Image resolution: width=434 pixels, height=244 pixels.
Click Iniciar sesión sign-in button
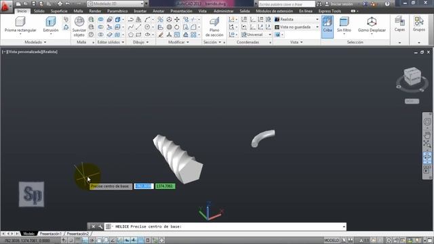pyautogui.click(x=339, y=4)
